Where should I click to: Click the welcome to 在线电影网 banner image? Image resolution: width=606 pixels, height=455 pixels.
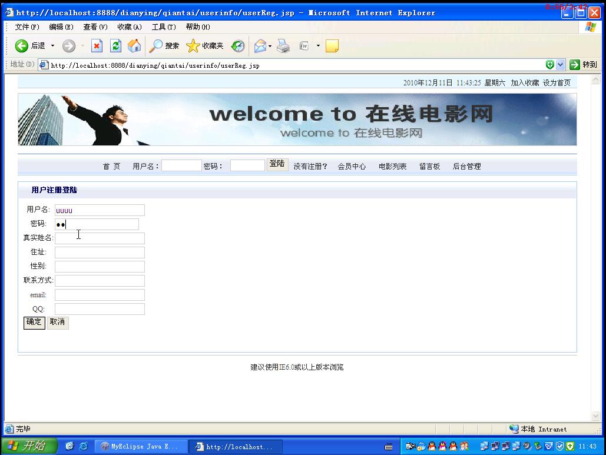297,119
